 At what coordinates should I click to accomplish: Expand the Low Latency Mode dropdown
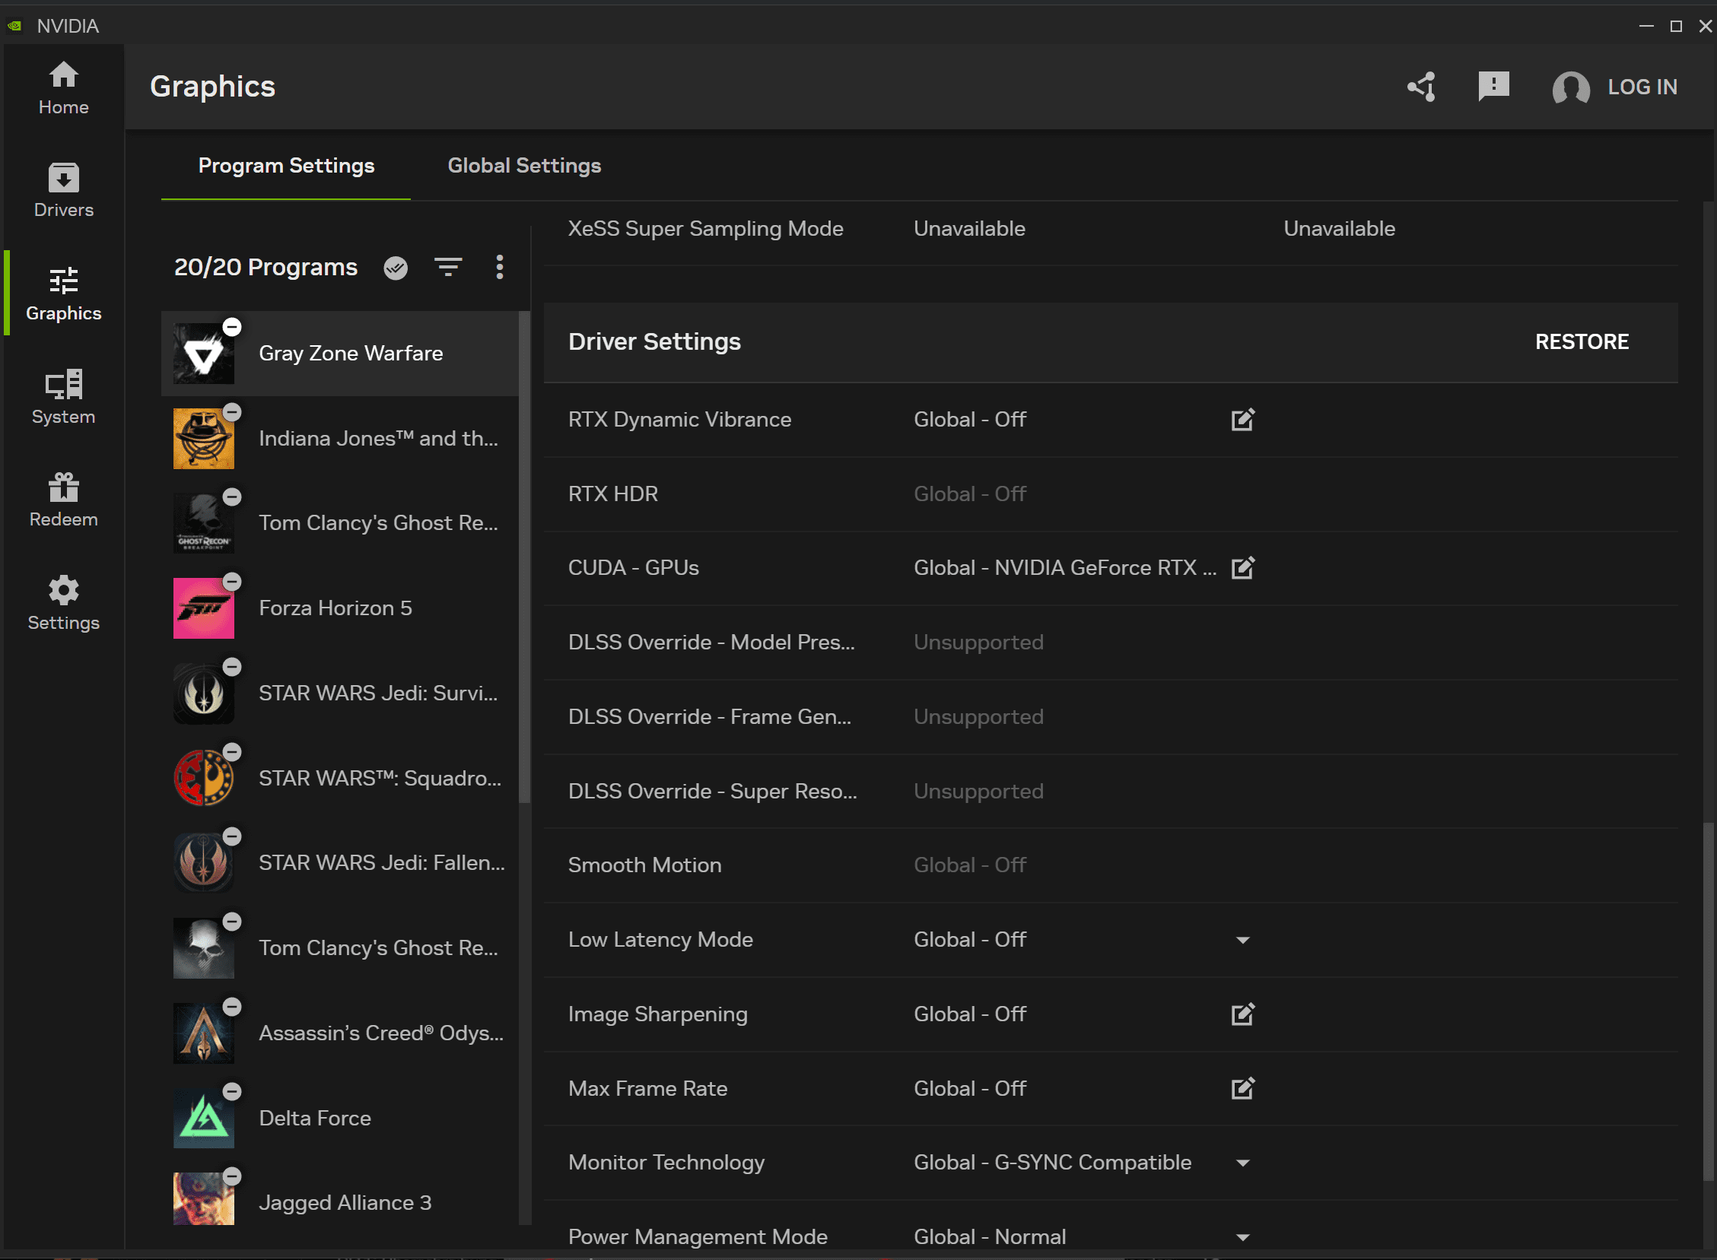click(x=1242, y=941)
